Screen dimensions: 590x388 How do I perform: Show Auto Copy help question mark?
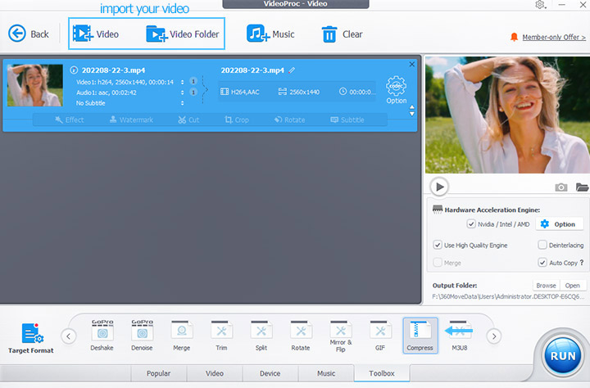pyautogui.click(x=582, y=263)
